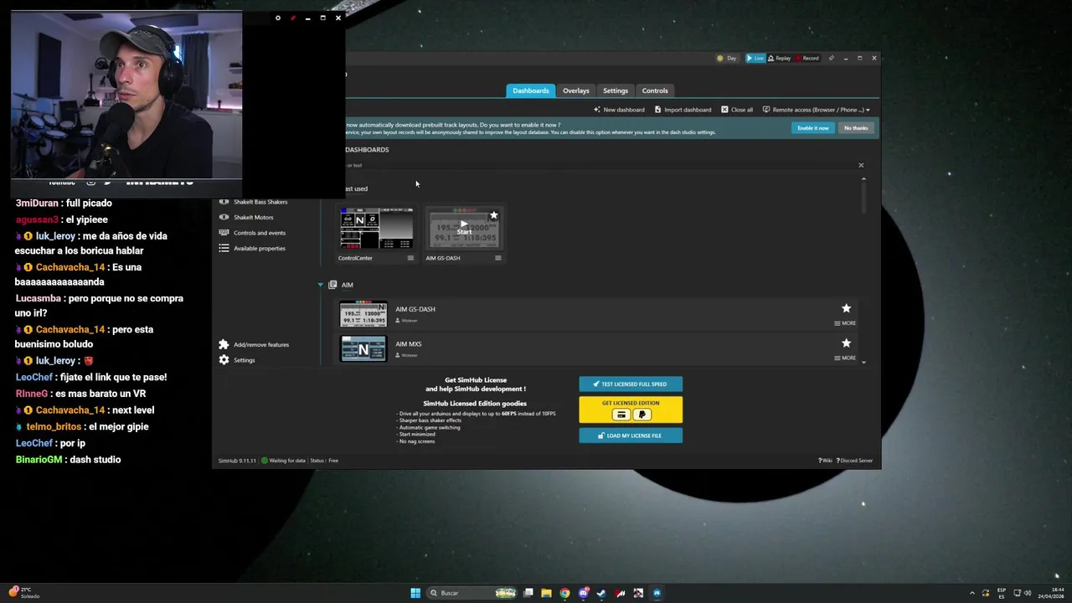This screenshot has width=1072, height=603.
Task: Click SimHub 9.11.11 version text
Action: pyautogui.click(x=237, y=461)
